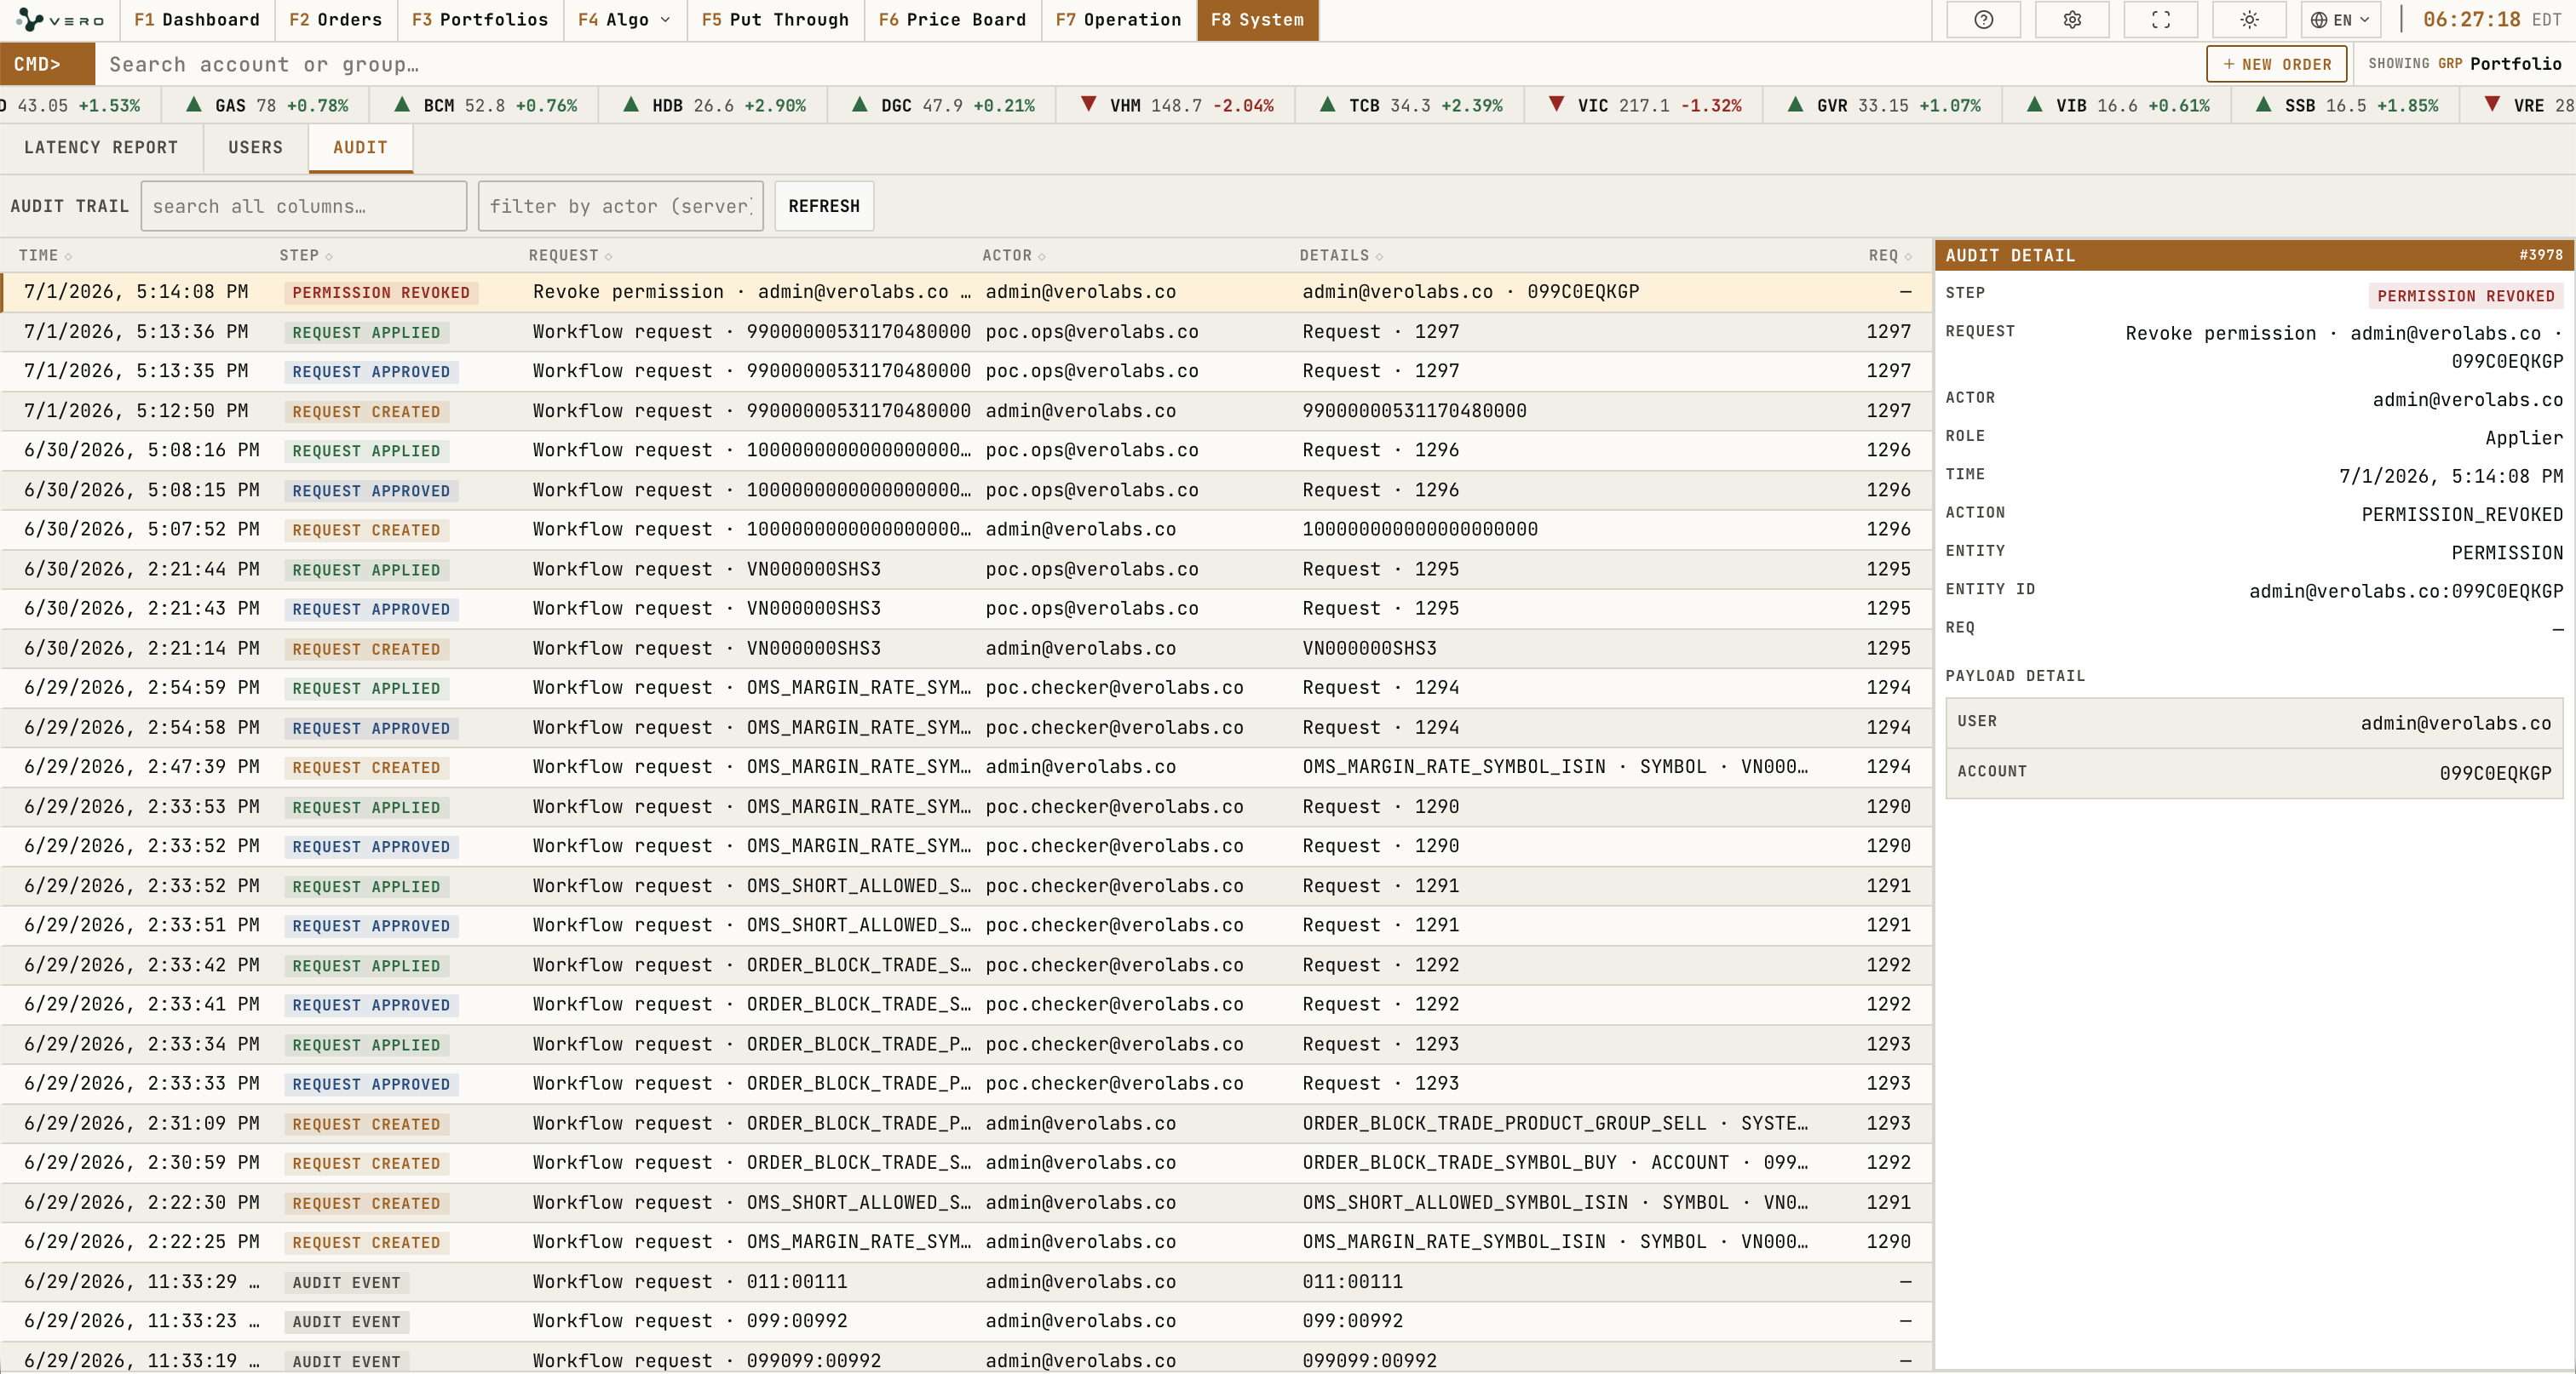Select the PERMISSION REVOKED audit row

point(967,293)
